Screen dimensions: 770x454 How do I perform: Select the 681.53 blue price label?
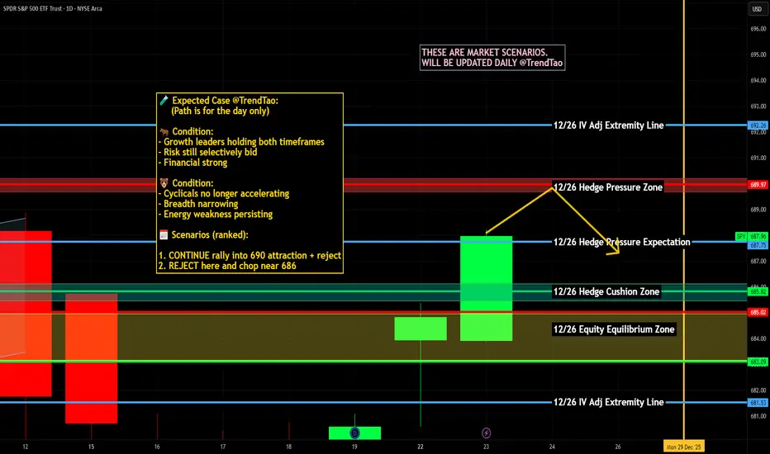[758, 403]
